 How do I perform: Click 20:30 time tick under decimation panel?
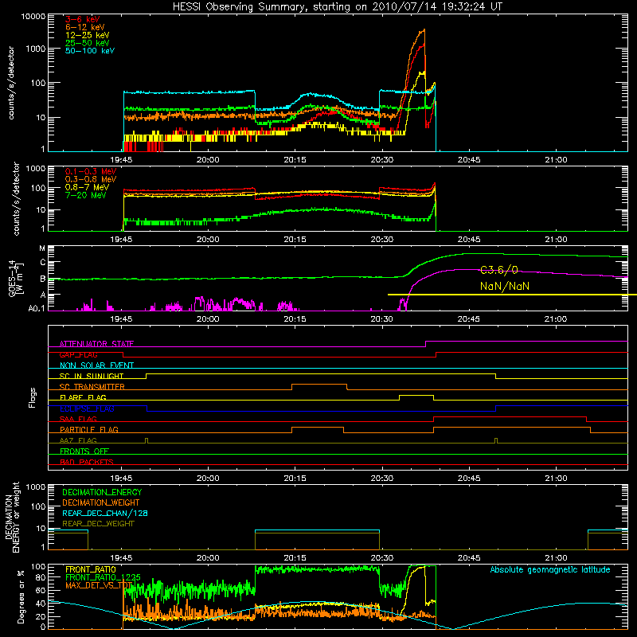(x=382, y=558)
